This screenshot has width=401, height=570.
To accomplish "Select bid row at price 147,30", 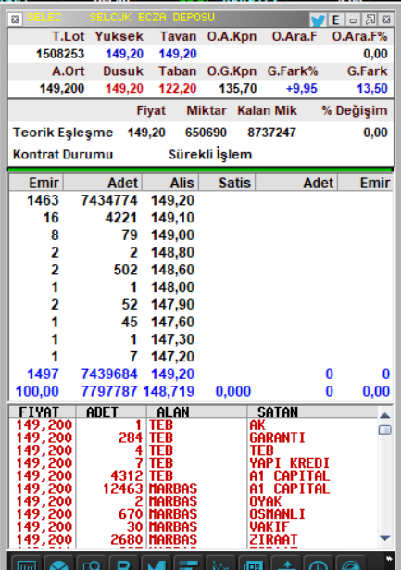I will 200,339.
